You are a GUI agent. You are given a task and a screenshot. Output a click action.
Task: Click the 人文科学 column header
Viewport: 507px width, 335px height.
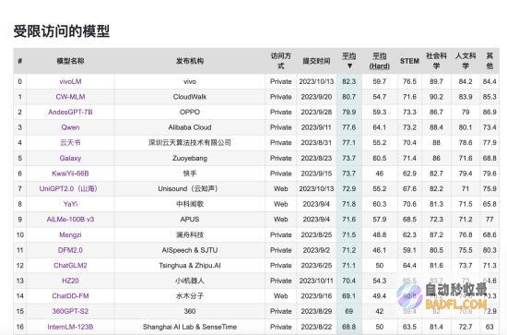(466, 61)
